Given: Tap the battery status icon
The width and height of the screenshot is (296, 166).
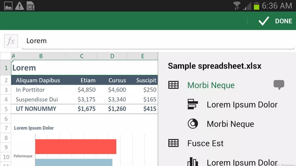Looking at the screenshot, I should [256, 6].
